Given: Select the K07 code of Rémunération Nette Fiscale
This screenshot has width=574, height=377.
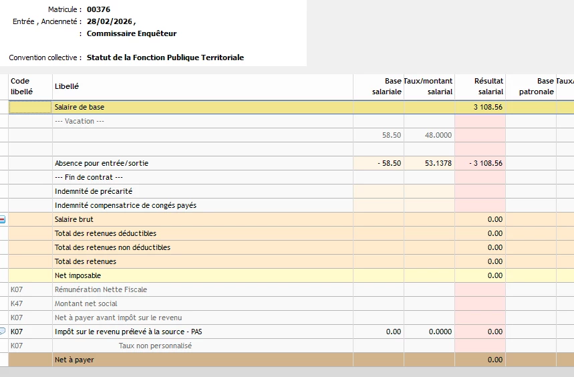Looking at the screenshot, I should click(17, 289).
